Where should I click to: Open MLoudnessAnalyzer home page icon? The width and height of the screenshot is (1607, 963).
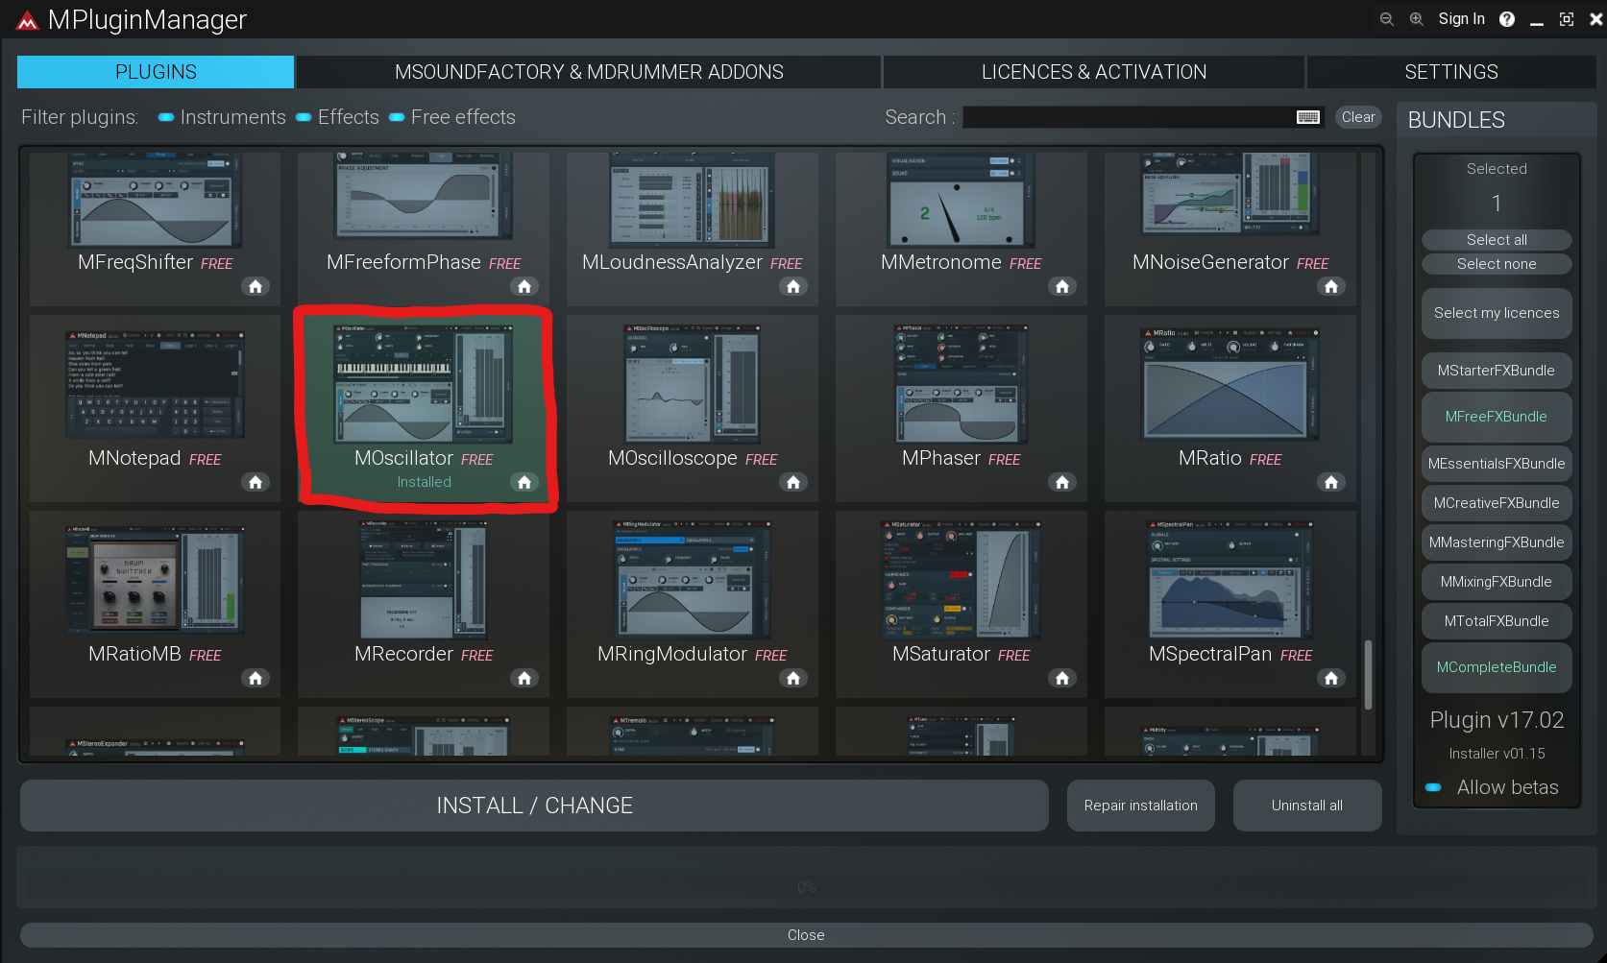[x=793, y=286]
